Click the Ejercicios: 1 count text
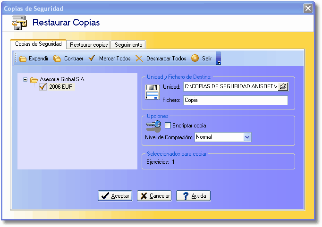Screen dimensions: 322x227 click(161, 162)
